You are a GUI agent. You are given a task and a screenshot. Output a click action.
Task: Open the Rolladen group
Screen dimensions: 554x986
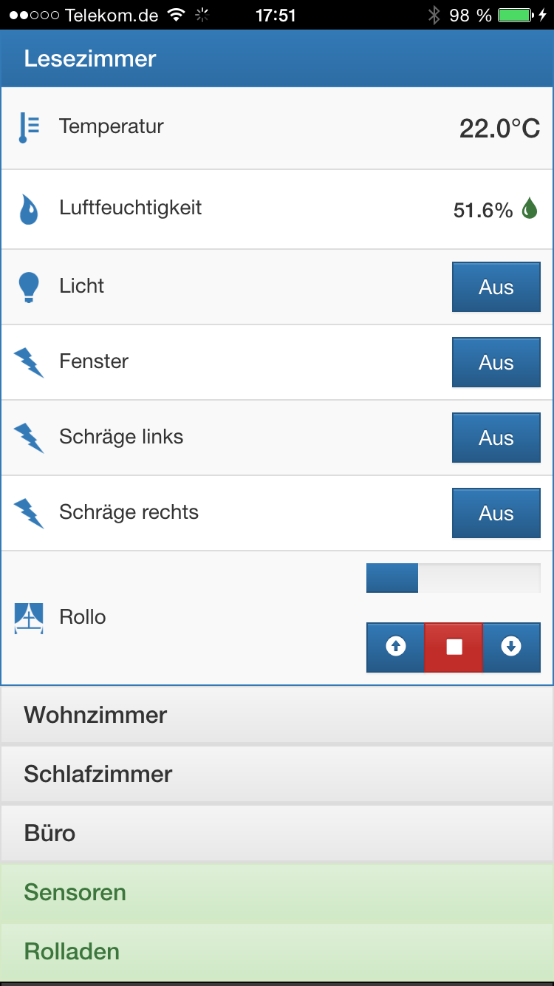tap(277, 951)
